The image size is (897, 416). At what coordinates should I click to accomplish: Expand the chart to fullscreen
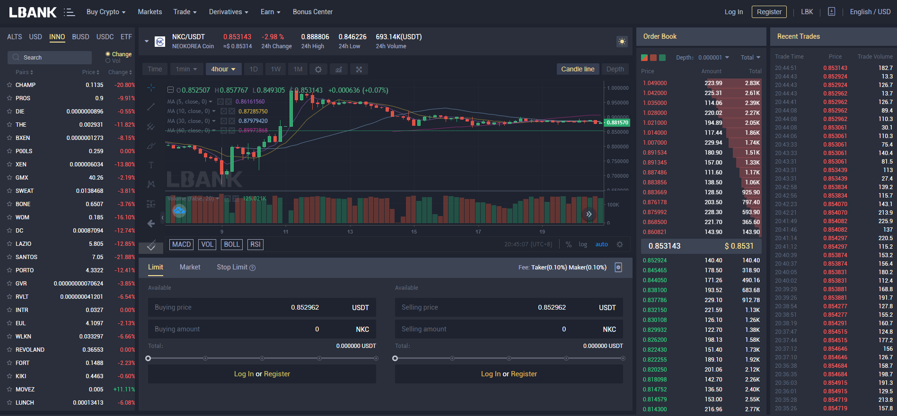point(359,69)
